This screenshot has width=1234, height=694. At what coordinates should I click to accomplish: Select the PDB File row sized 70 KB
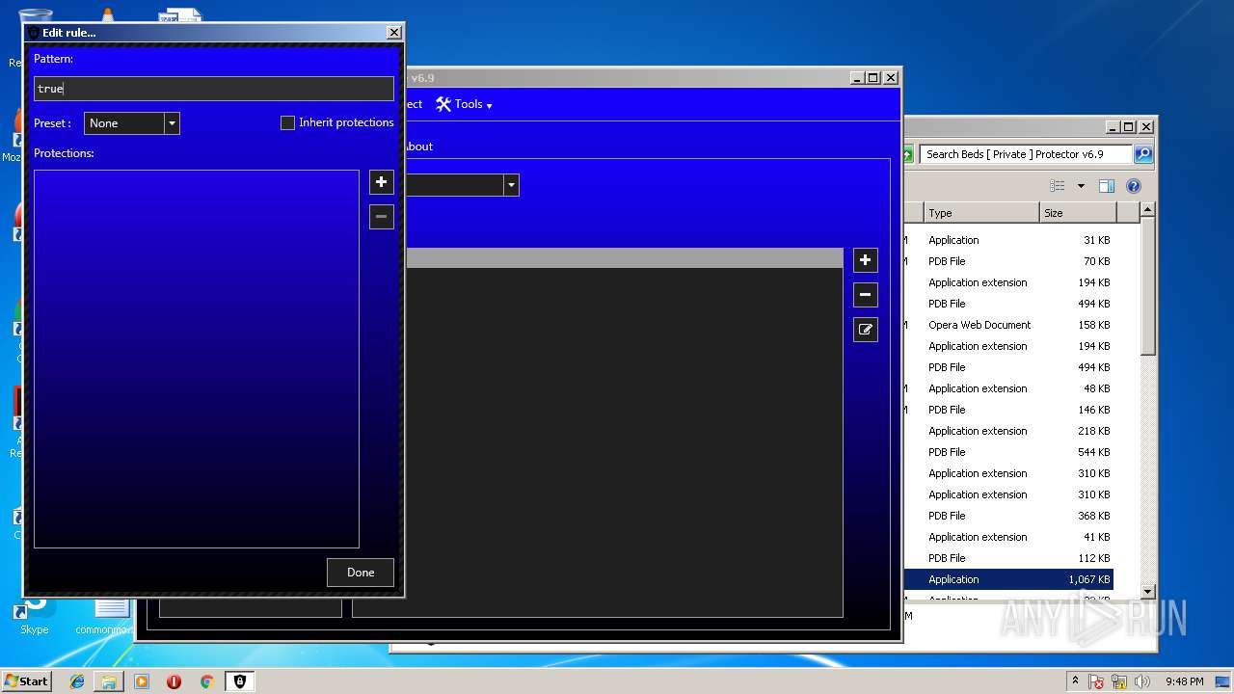tap(1008, 261)
